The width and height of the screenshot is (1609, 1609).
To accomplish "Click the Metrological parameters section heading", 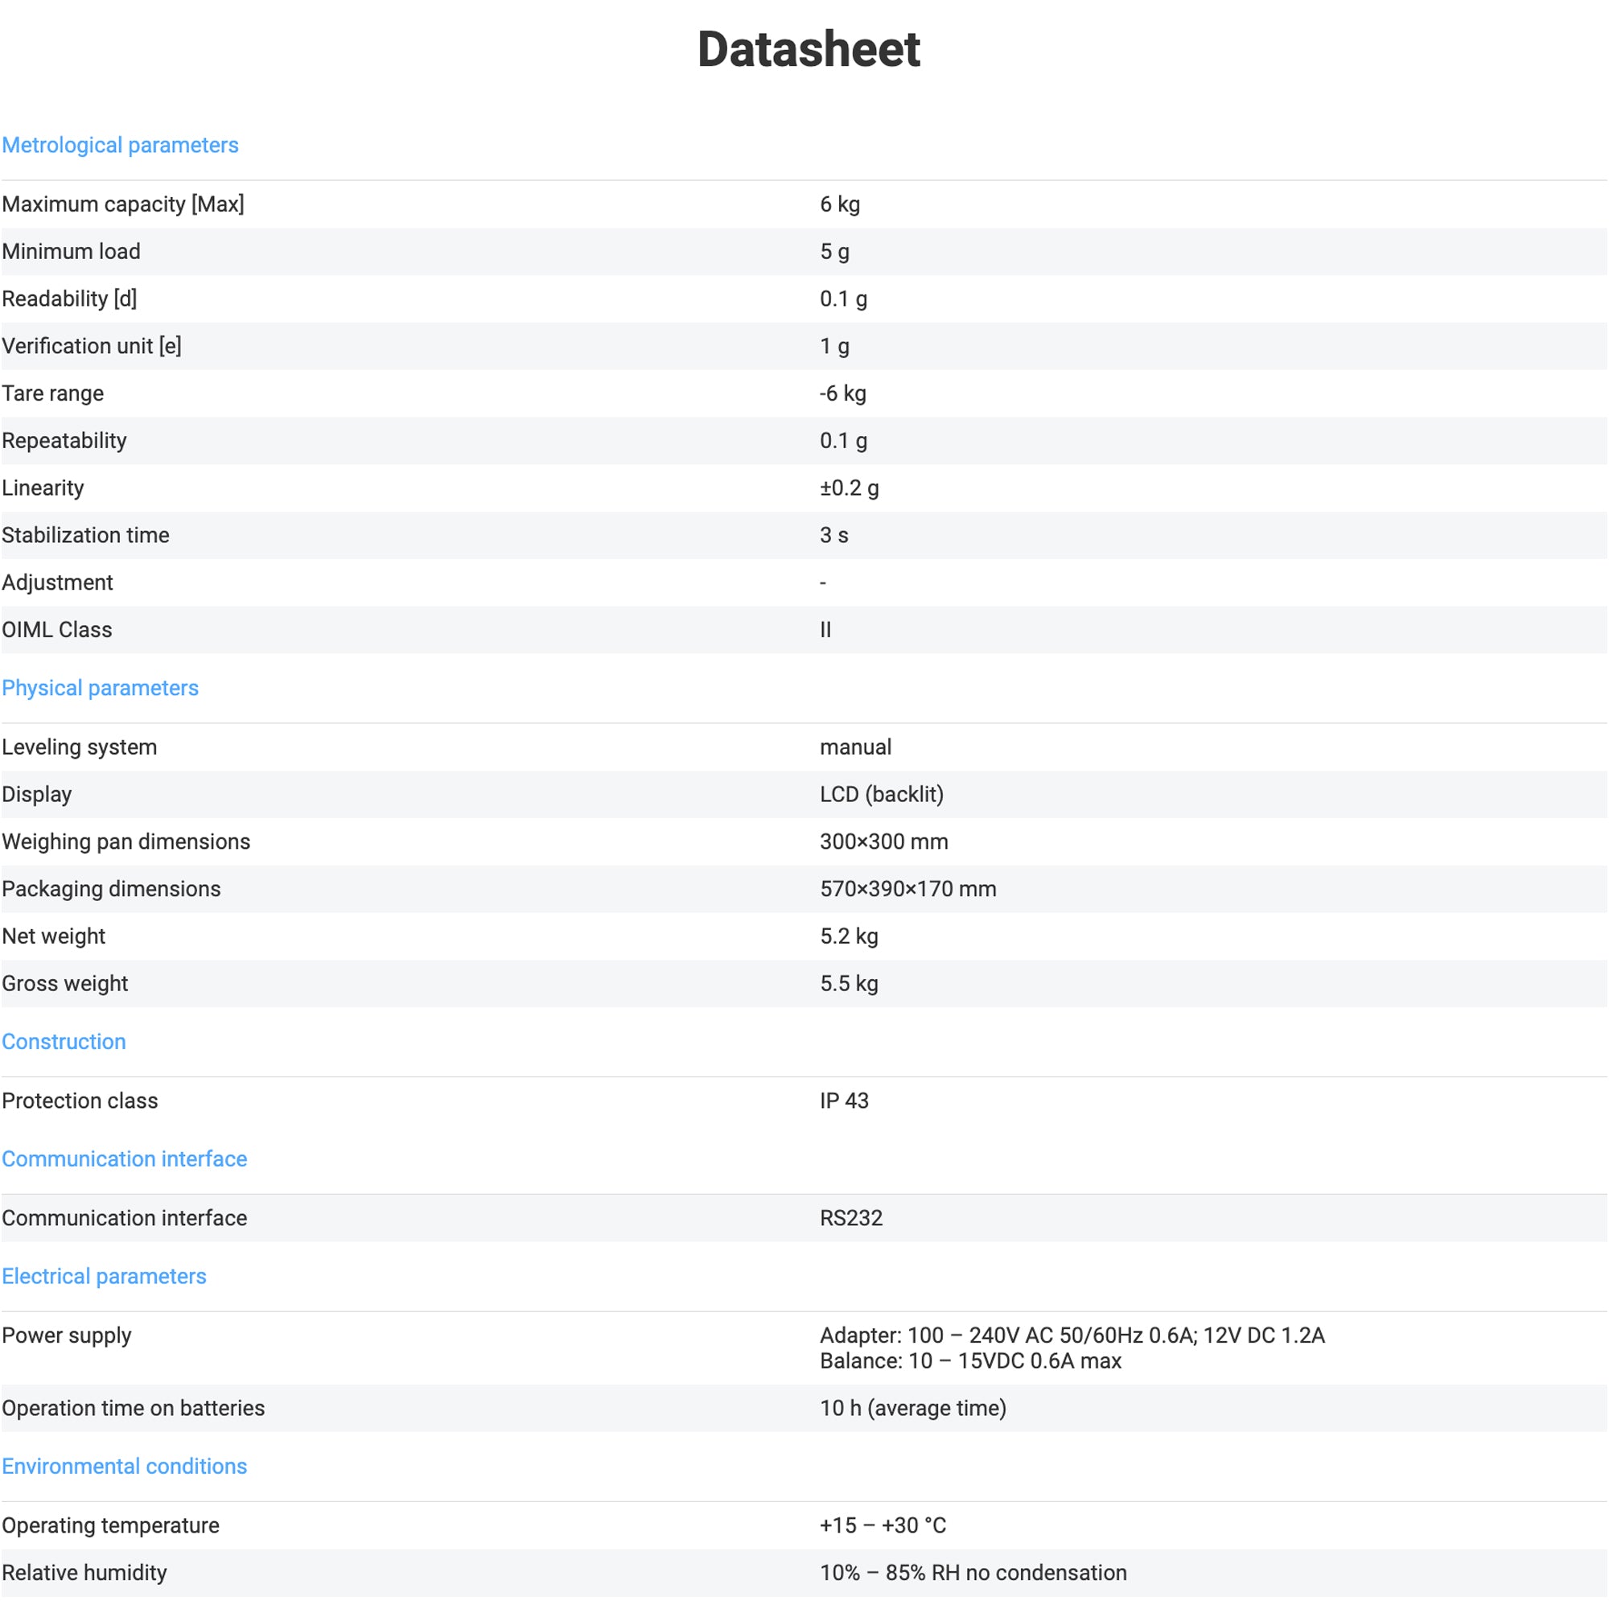I will pos(120,145).
